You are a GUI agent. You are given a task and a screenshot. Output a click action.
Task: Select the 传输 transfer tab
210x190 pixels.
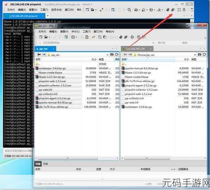38,164
